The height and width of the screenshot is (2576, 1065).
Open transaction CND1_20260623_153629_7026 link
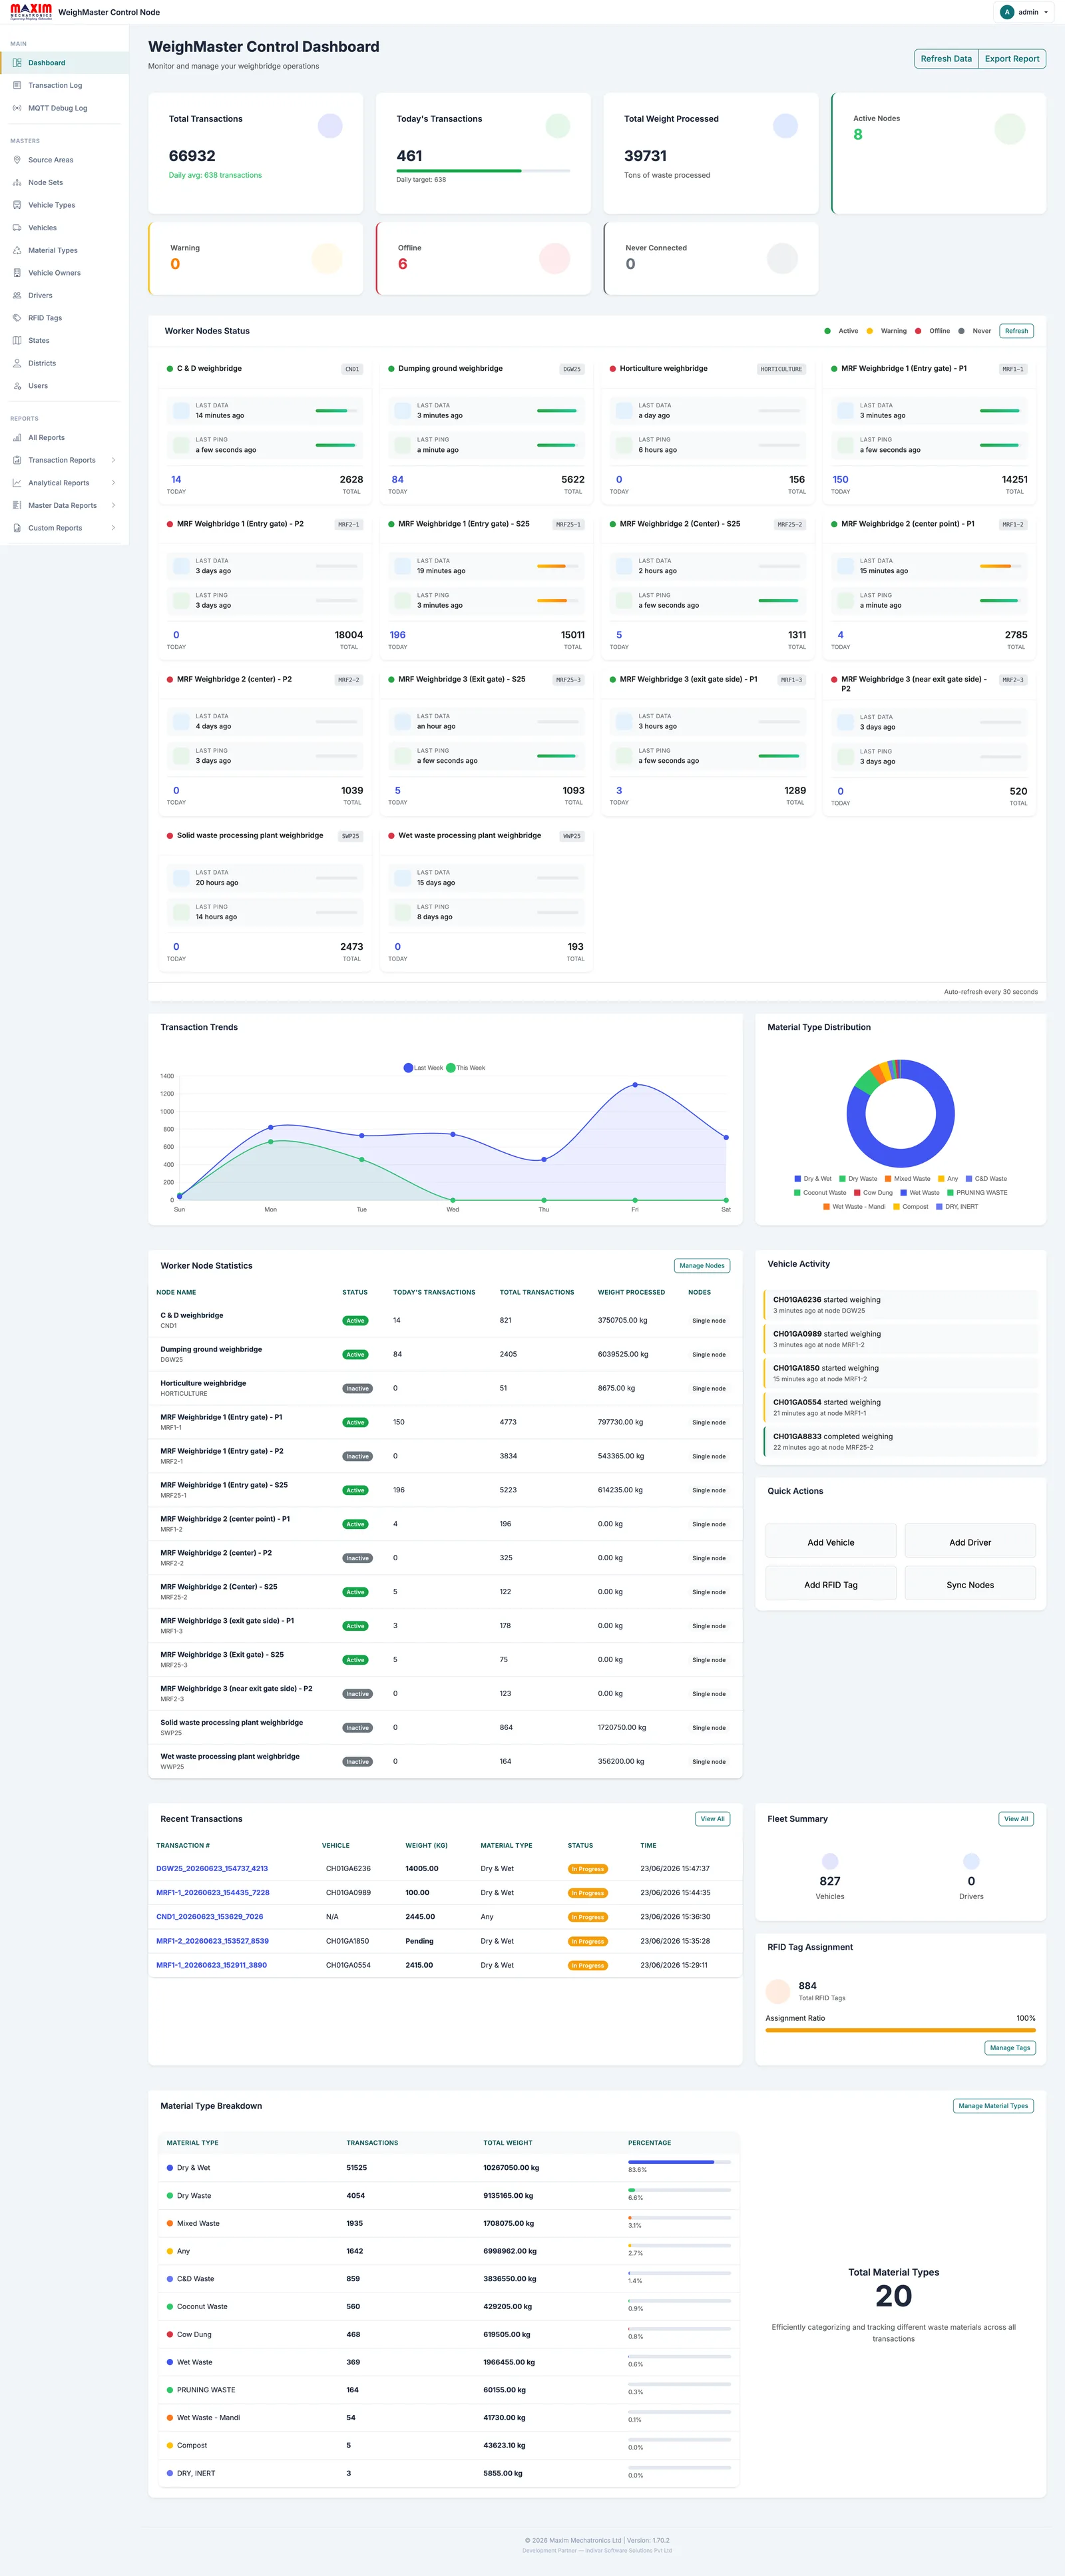210,1917
